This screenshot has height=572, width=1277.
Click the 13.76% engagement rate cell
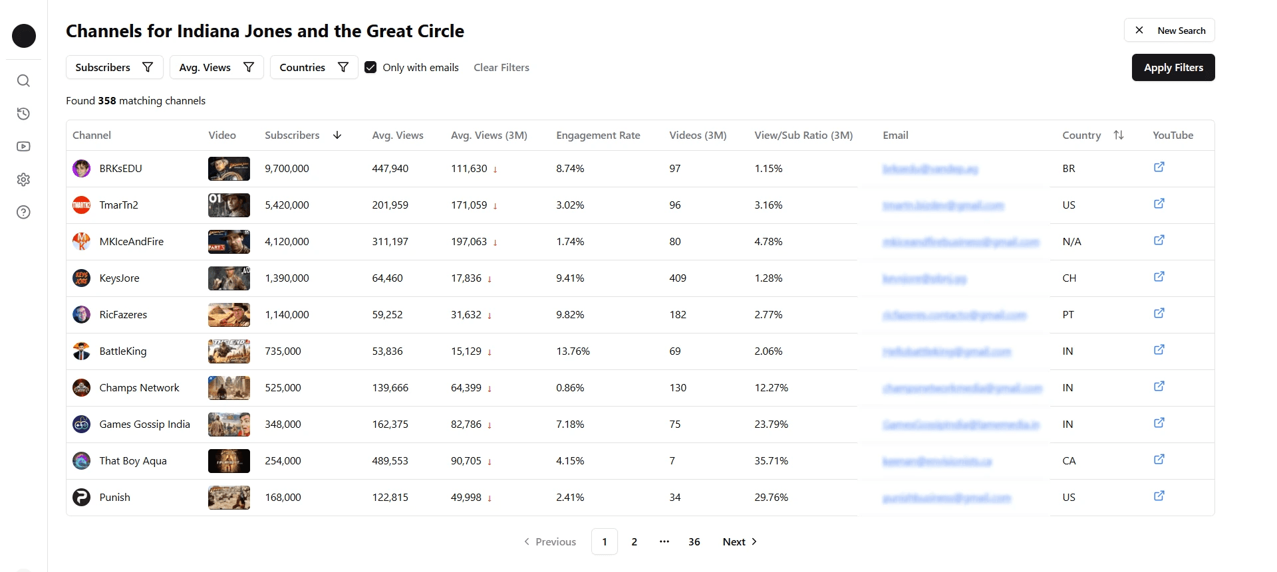click(x=573, y=351)
